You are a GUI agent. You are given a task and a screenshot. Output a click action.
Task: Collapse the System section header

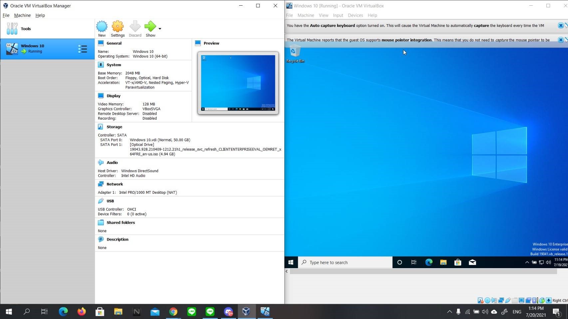click(x=114, y=65)
